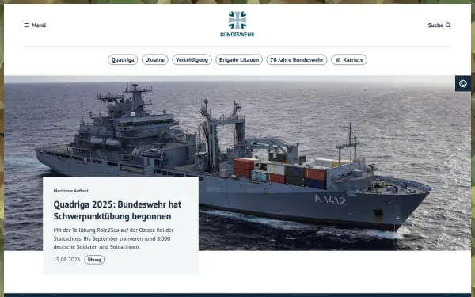The height and width of the screenshot is (297, 475).
Task: Select the Quadriga topic pill
Action: pos(123,59)
